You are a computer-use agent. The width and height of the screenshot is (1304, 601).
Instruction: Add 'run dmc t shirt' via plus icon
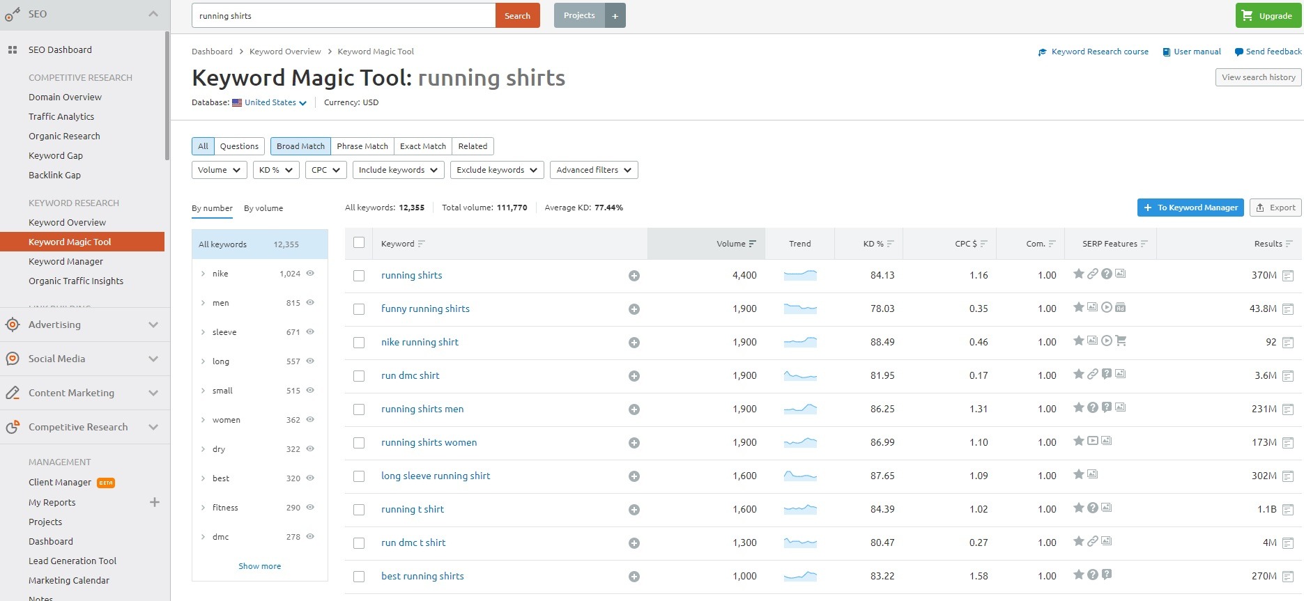634,543
